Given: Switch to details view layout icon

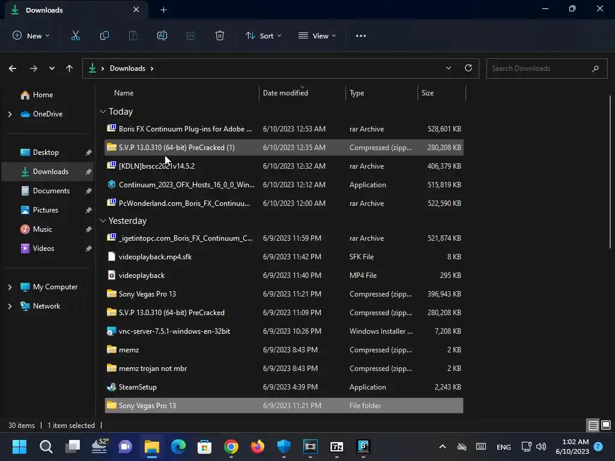Looking at the screenshot, I should point(593,426).
